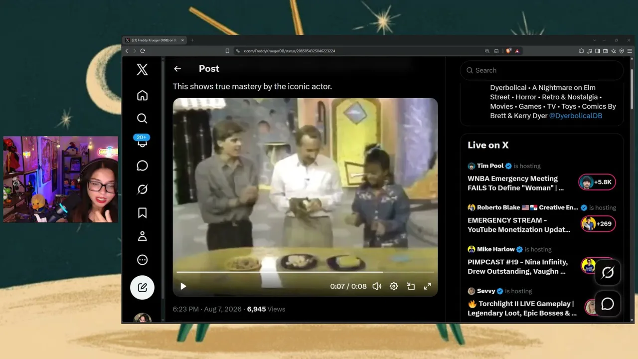Click the post timestamp 6:23 PM
The width and height of the screenshot is (638, 359).
pos(186,309)
